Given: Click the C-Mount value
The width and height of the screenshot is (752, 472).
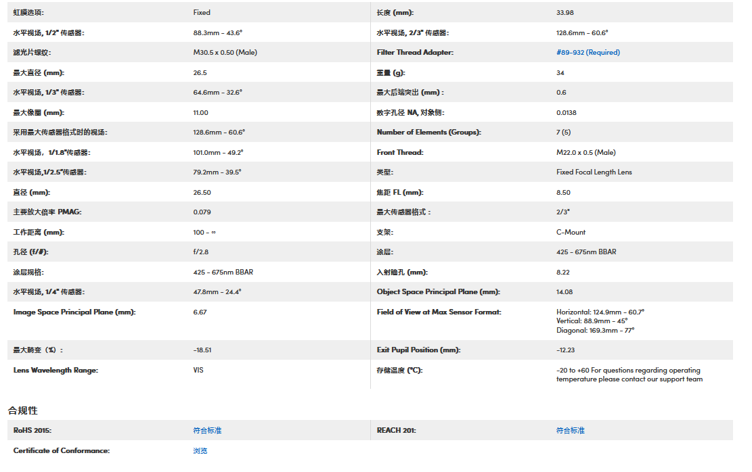Looking at the screenshot, I should click(571, 233).
